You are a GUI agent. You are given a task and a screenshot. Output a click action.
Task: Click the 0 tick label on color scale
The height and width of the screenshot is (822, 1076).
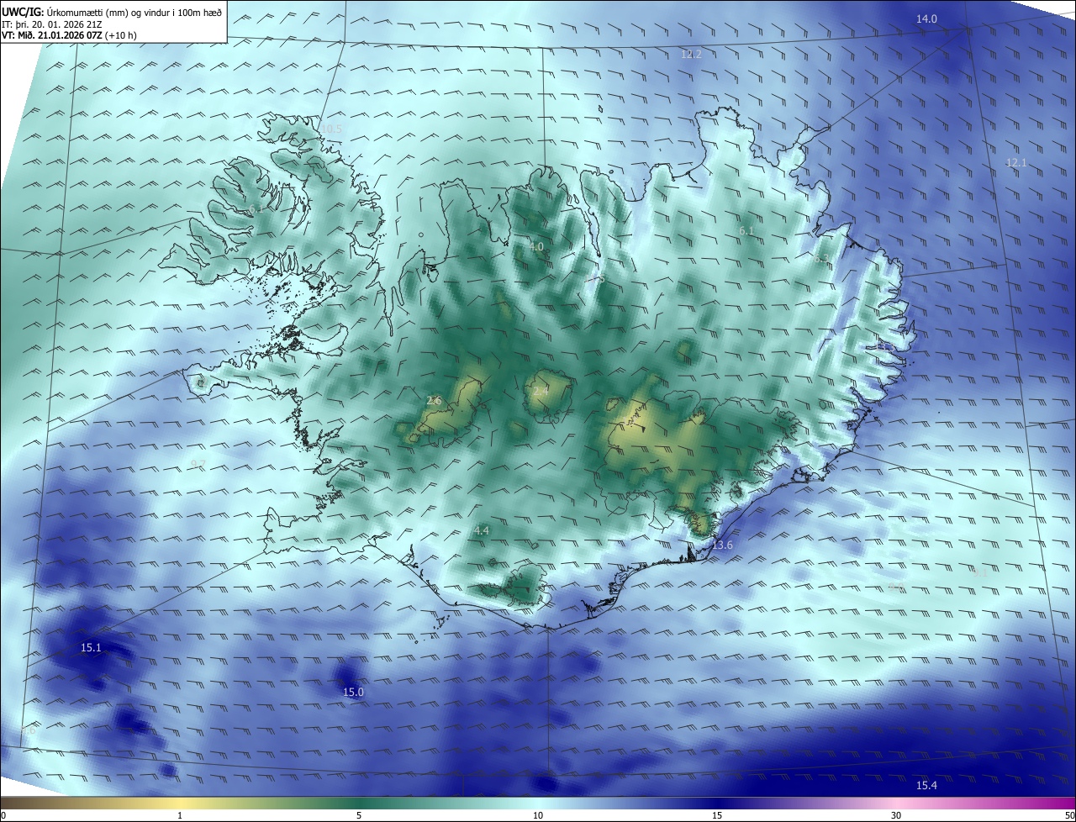[x=3, y=815]
